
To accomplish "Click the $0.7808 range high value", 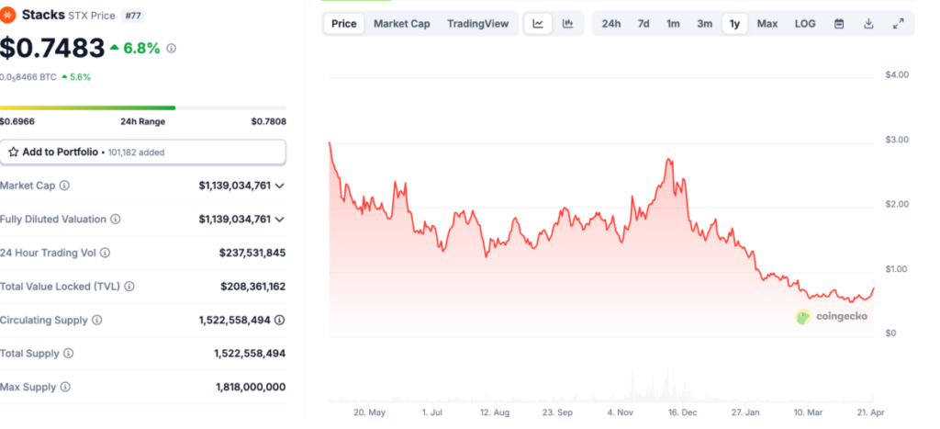I will (269, 121).
